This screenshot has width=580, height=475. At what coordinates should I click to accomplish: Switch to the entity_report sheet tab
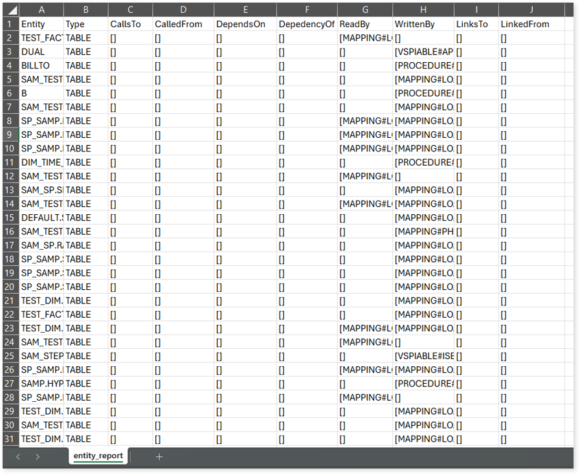click(x=98, y=456)
